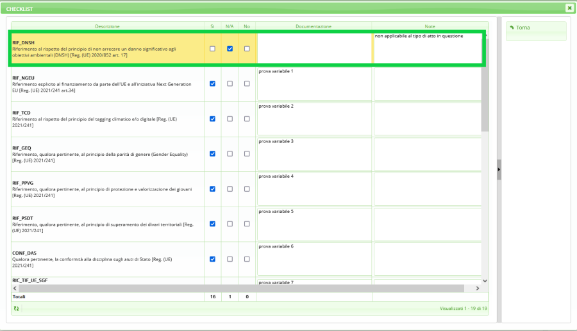Uncheck N/A for RIF_DNSH row
577x331 pixels.
point(230,49)
